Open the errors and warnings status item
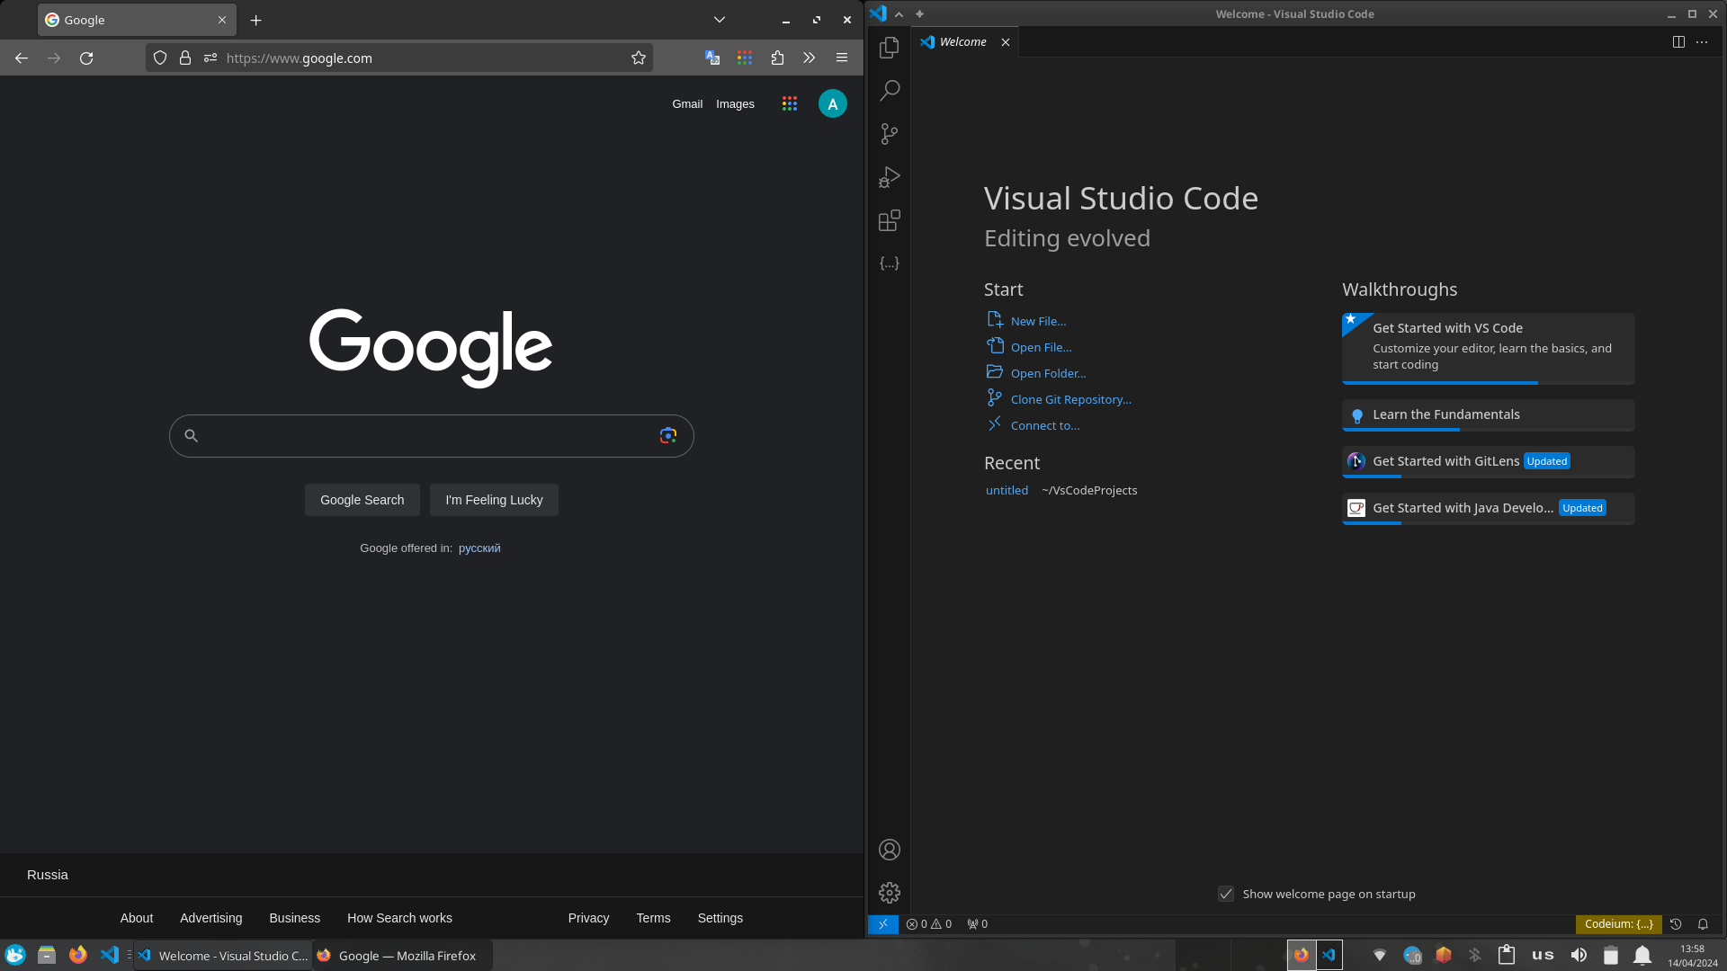 point(929,924)
